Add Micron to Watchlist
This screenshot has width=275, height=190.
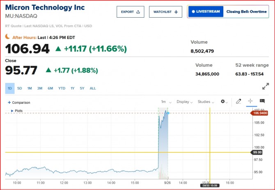[165, 12]
